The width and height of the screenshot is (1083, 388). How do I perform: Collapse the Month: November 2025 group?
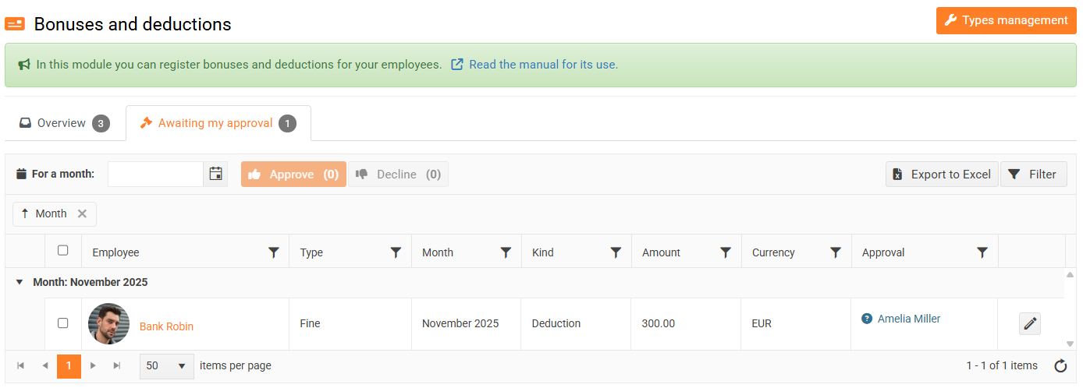(x=20, y=282)
